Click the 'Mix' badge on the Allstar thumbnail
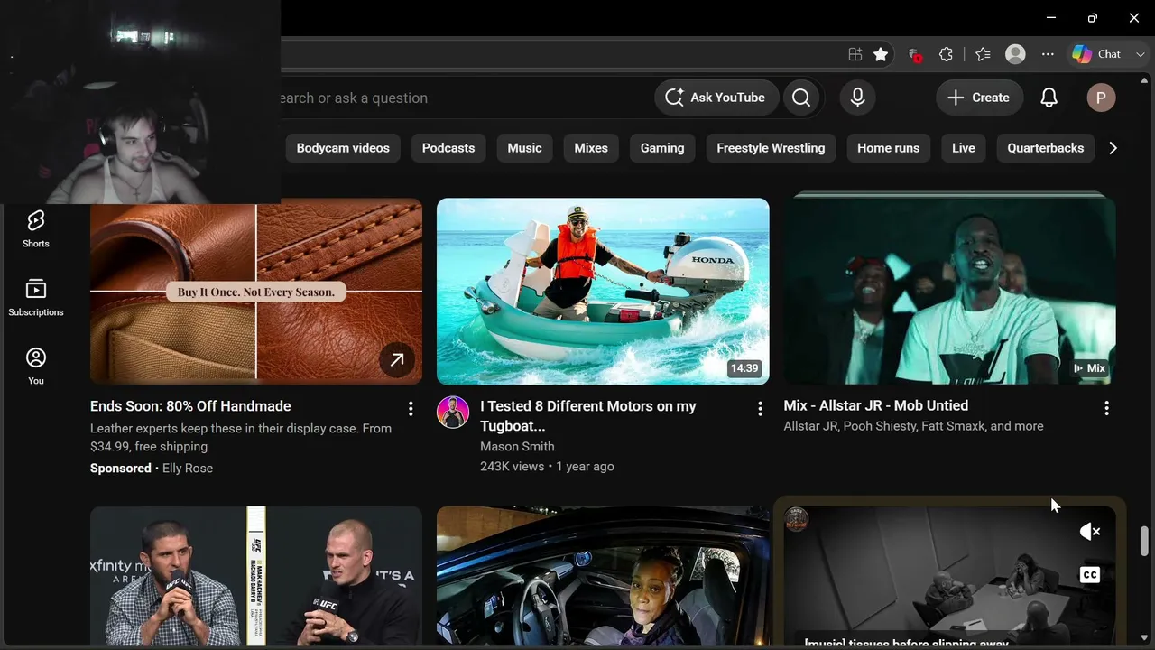 (x=1089, y=368)
